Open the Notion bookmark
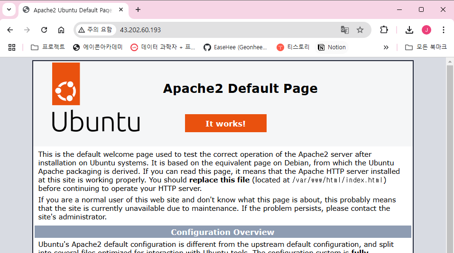 point(332,47)
